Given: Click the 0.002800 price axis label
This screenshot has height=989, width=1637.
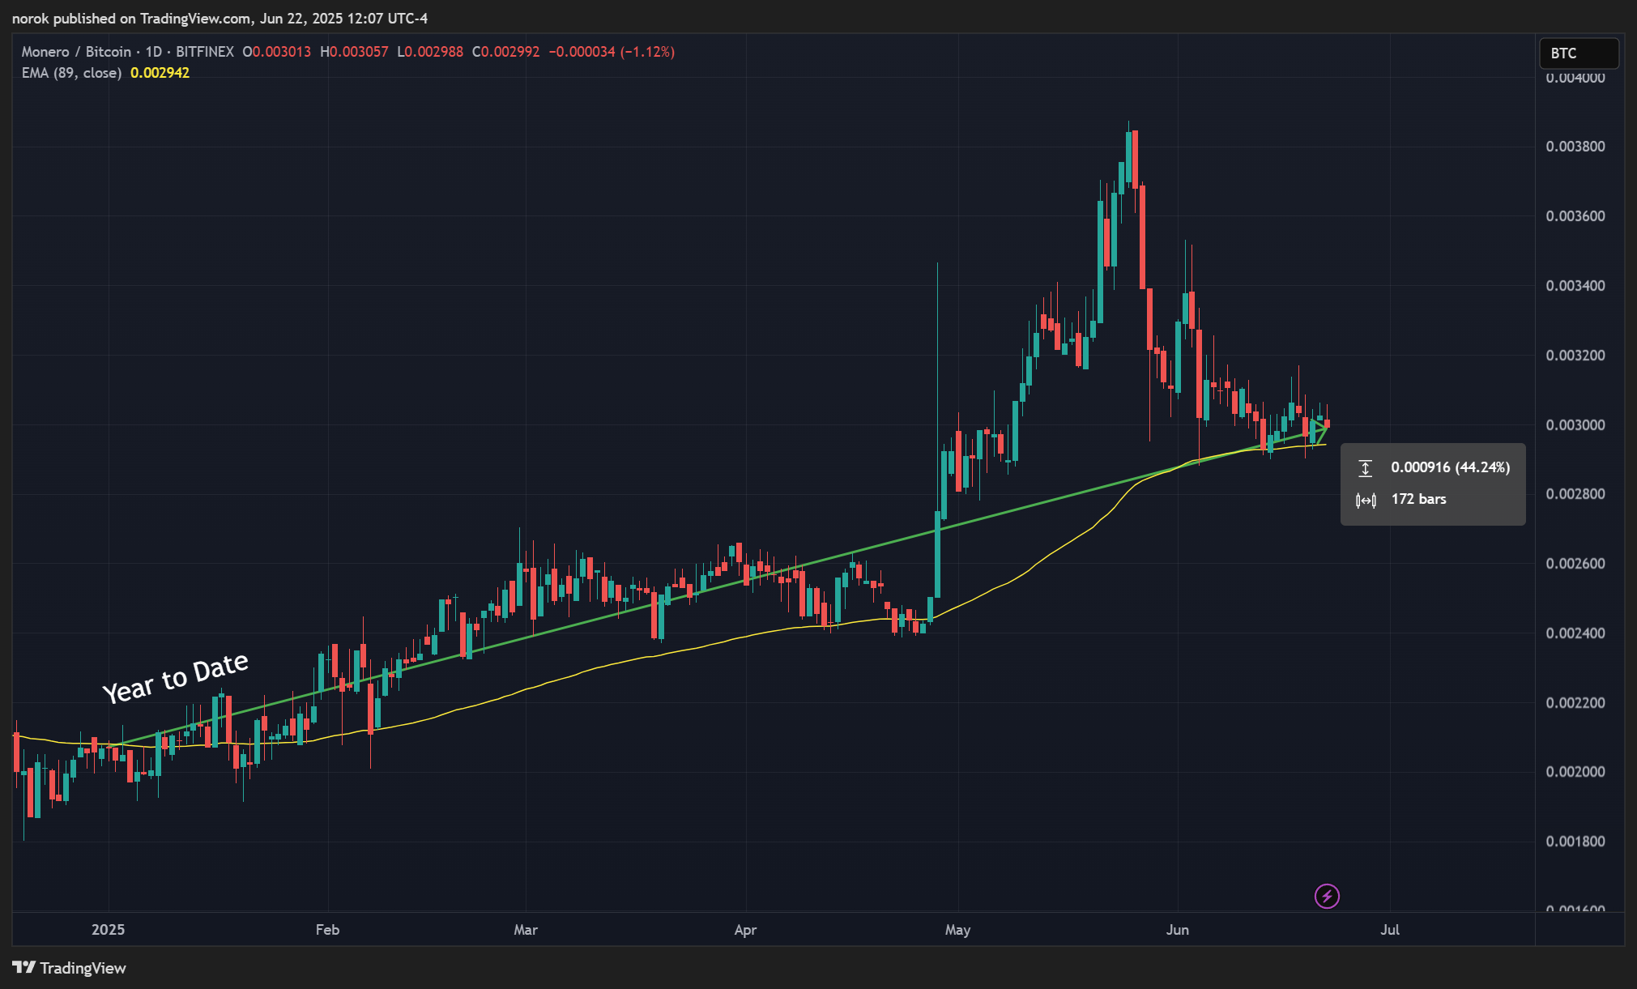Looking at the screenshot, I should tap(1575, 494).
